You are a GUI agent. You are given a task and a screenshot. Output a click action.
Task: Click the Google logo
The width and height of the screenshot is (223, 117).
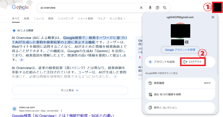(20, 7)
